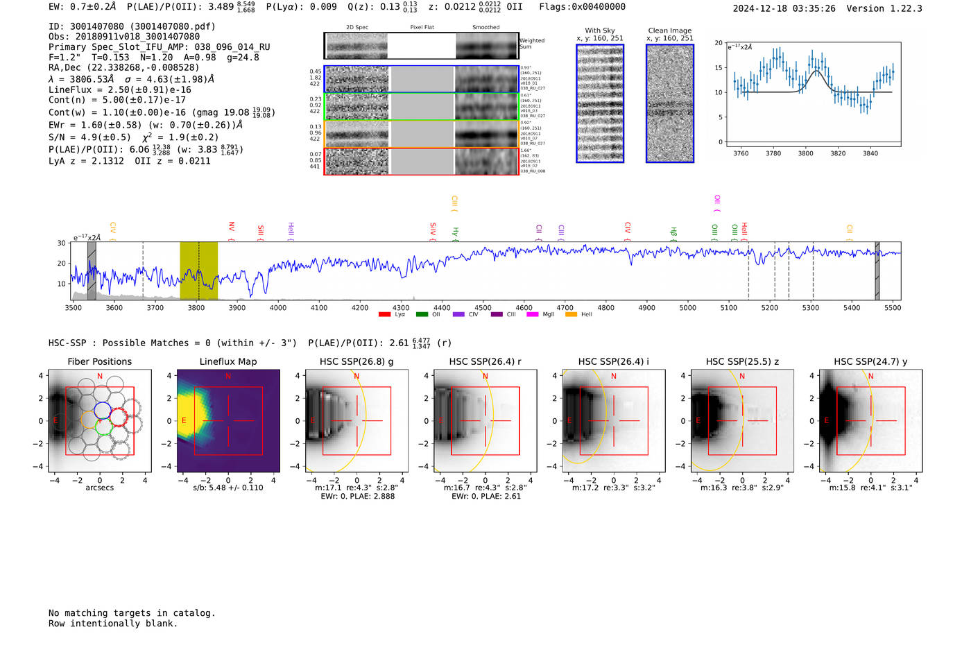The height and width of the screenshot is (661, 971).
Task: Select the magenta MgII legend swatch
Action: pos(533,314)
